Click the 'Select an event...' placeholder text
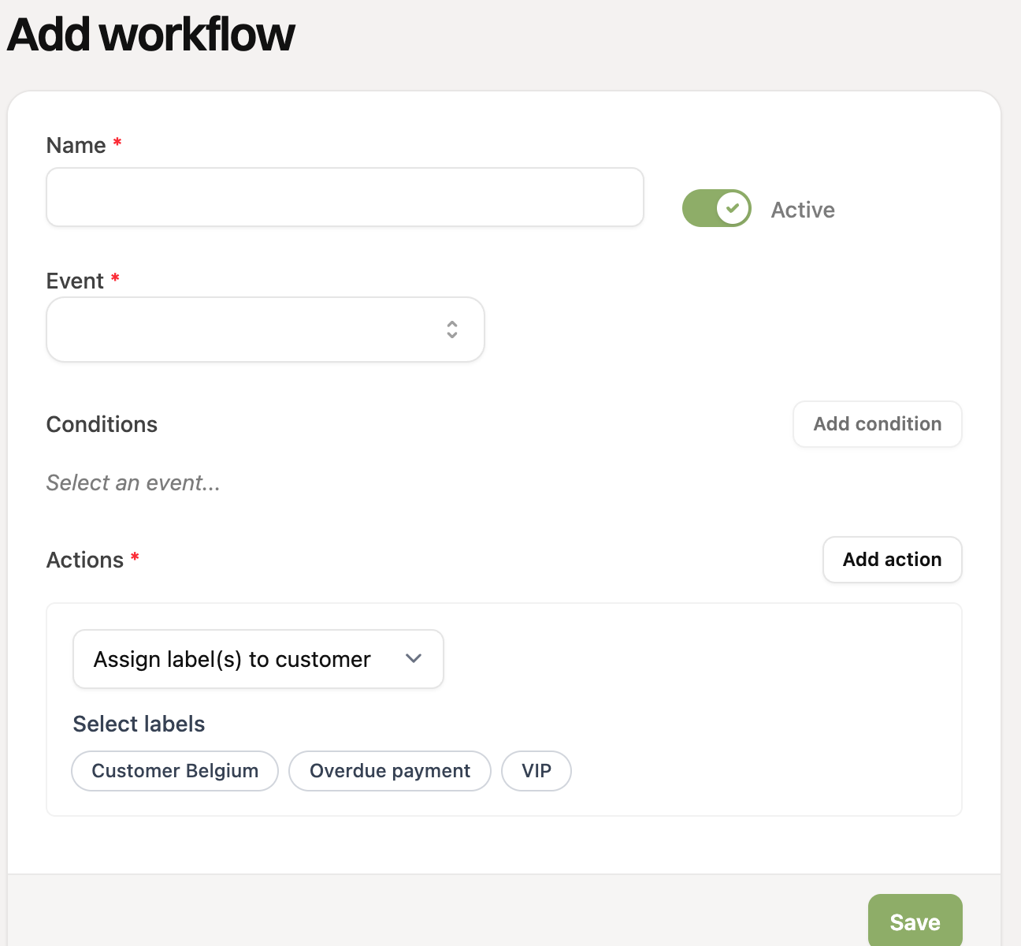This screenshot has height=946, width=1021. tap(133, 482)
